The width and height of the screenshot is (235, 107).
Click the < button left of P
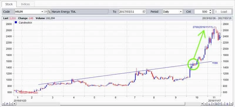pos(4,104)
